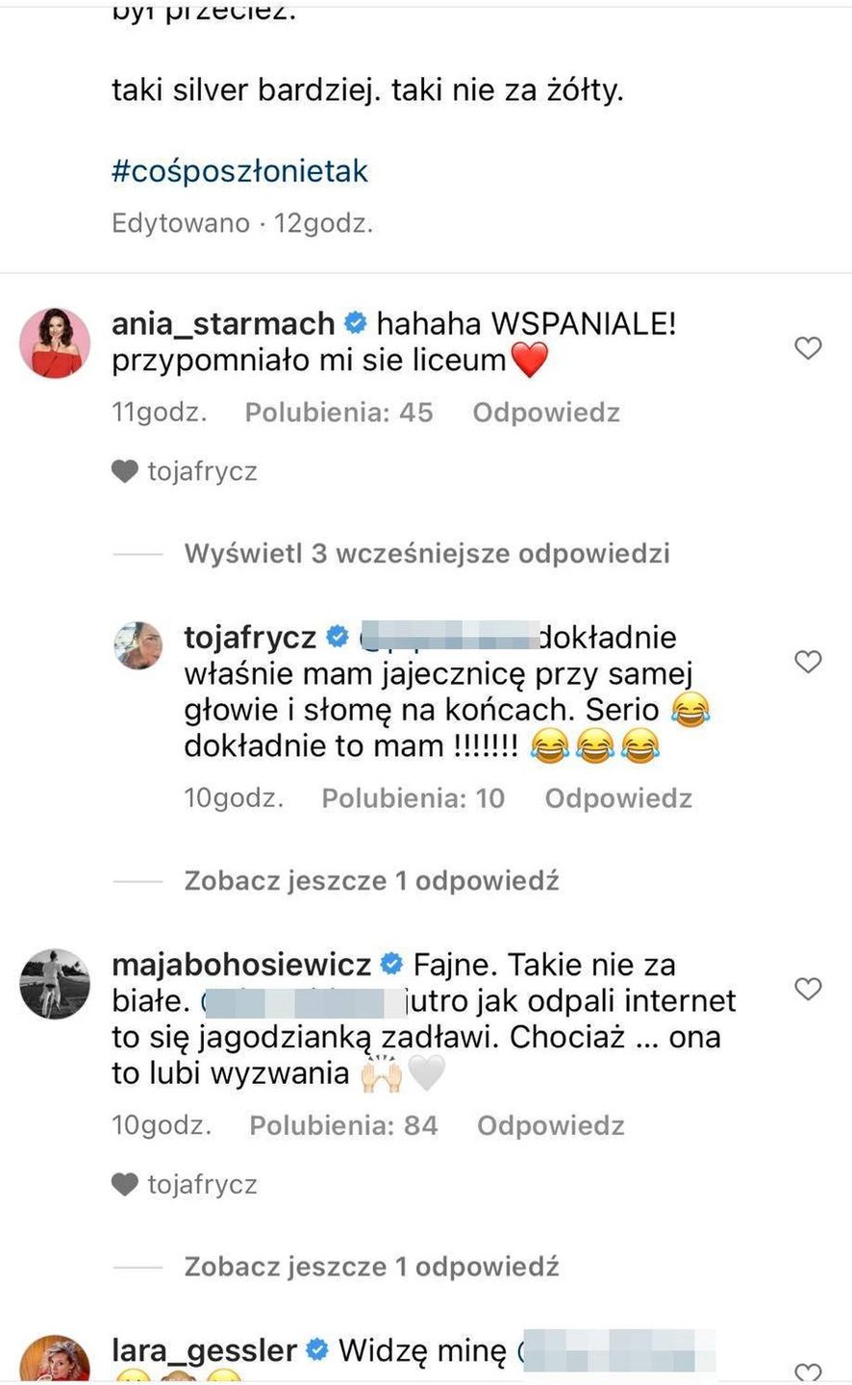Open lara_gessler username link
Image resolution: width=852 pixels, height=1385 pixels.
coord(204,1350)
